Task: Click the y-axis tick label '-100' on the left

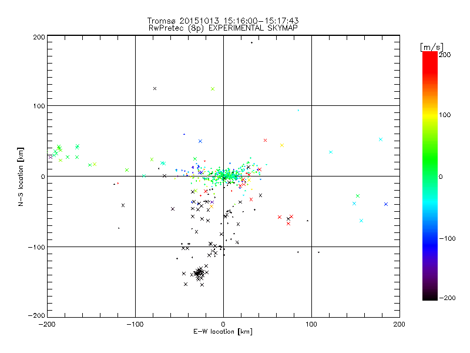Action: click(x=36, y=247)
